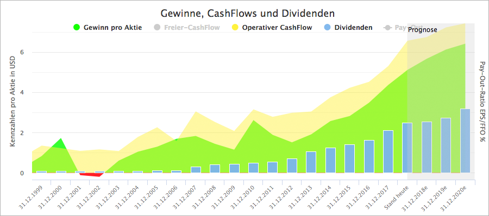Click the blue Dividenden legend dot
Screen dimensions: 489x216
point(328,28)
